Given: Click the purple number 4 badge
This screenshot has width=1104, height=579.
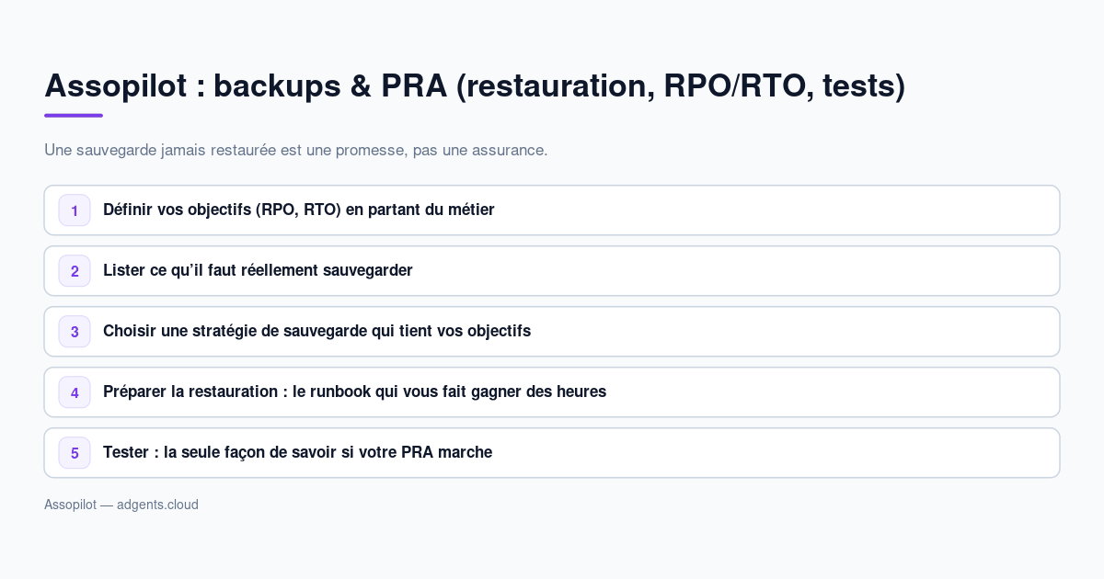Looking at the screenshot, I should point(75,392).
